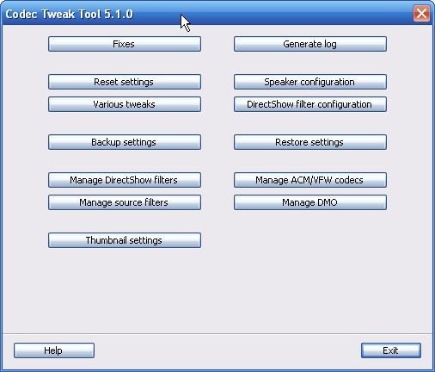
Task: Click the Generate log button
Action: pyautogui.click(x=310, y=44)
